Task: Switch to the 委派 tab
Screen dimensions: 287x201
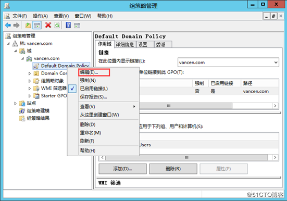Action: pos(163,44)
